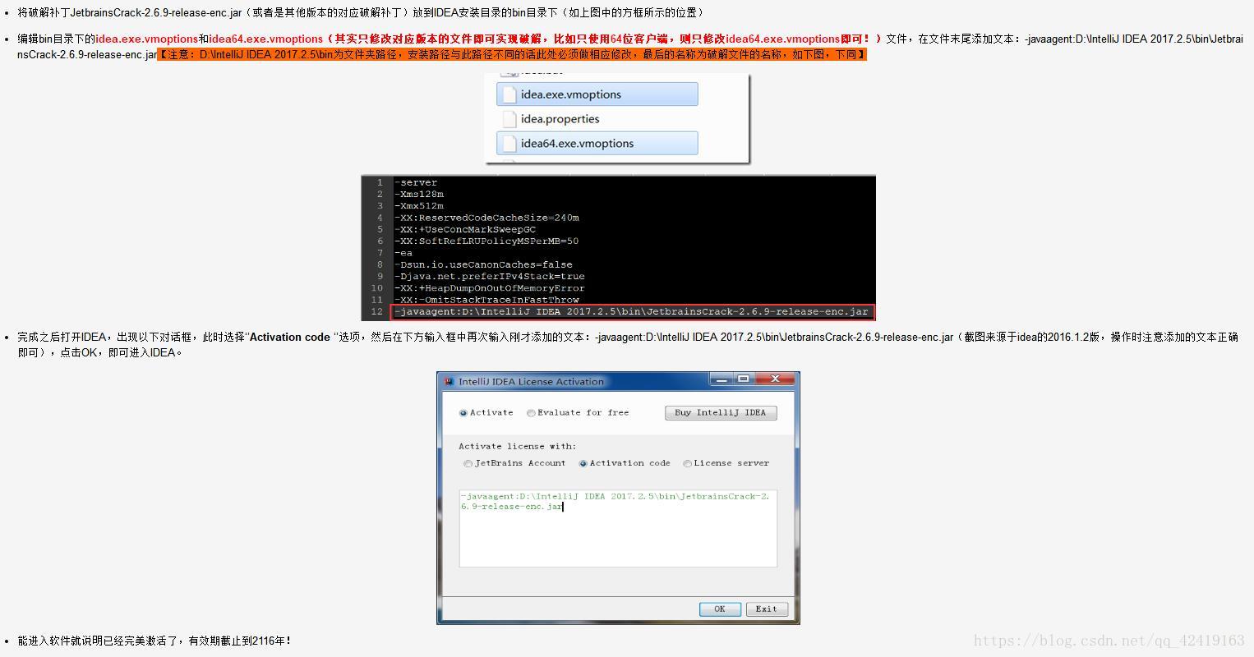The width and height of the screenshot is (1254, 657).
Task: Click the -ea line in the editor
Action: click(403, 253)
